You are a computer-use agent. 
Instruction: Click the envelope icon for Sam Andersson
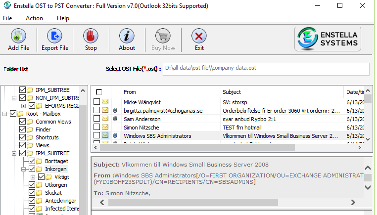pyautogui.click(x=105, y=119)
